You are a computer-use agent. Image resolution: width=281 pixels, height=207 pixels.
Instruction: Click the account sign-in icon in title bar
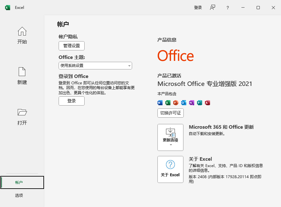[212, 7]
